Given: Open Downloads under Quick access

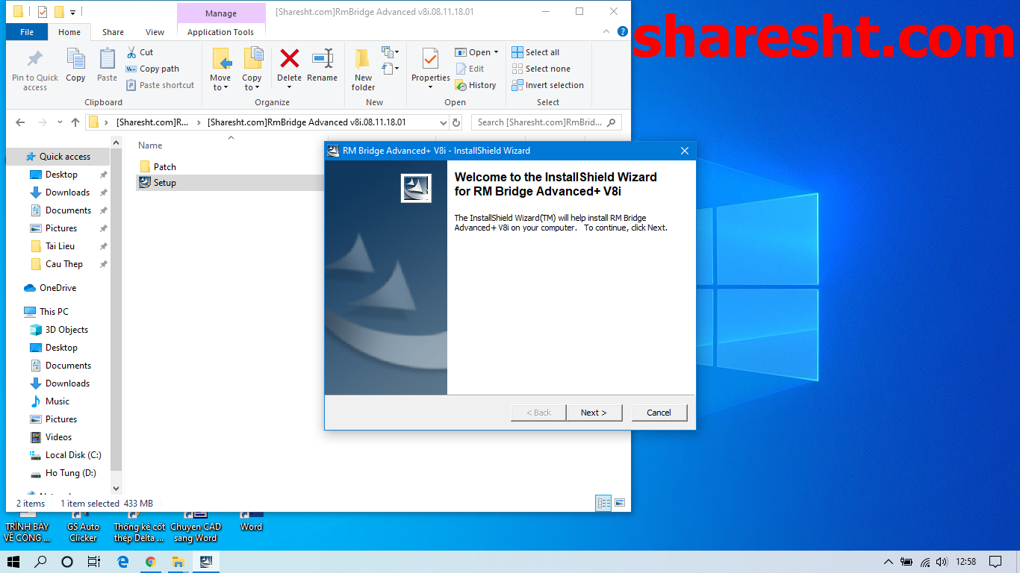Looking at the screenshot, I should pyautogui.click(x=67, y=192).
